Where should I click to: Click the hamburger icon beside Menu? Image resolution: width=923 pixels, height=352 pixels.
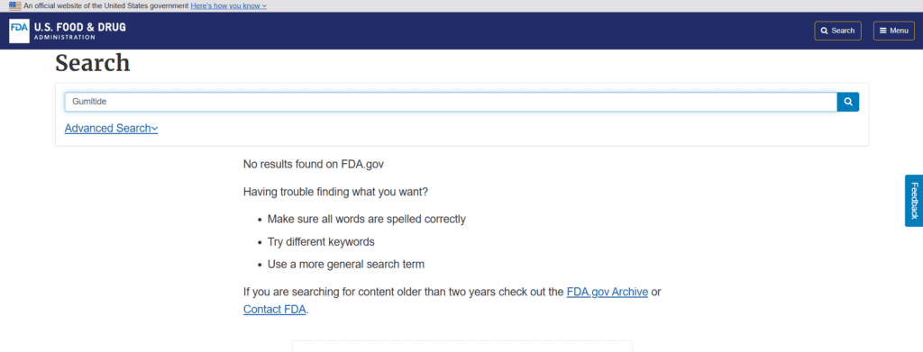[883, 31]
